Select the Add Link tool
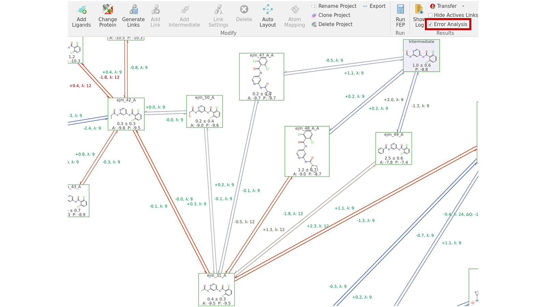 click(x=155, y=16)
